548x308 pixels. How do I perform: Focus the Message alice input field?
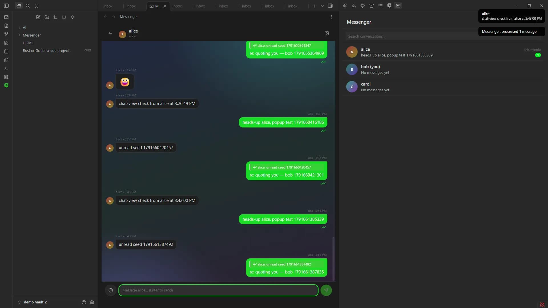pyautogui.click(x=218, y=290)
